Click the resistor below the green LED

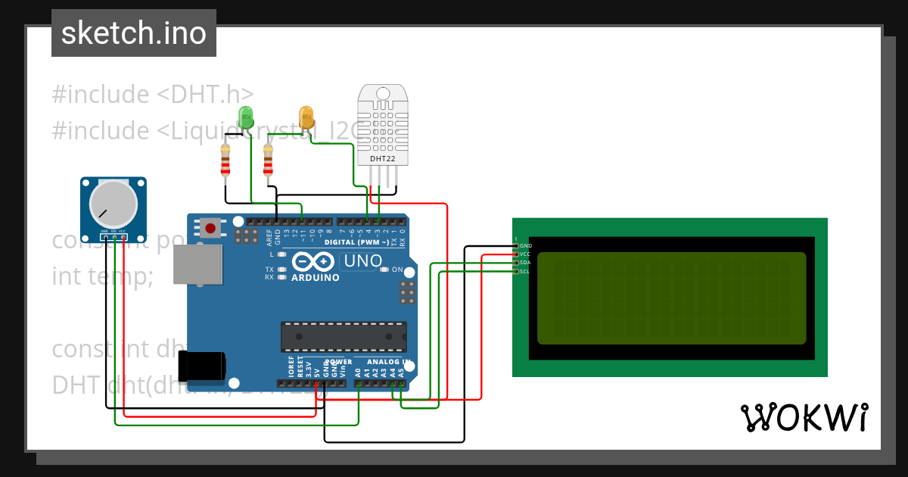click(x=225, y=161)
